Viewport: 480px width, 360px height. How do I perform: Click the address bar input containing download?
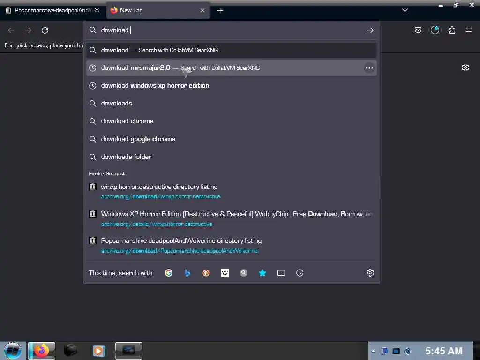click(x=231, y=30)
